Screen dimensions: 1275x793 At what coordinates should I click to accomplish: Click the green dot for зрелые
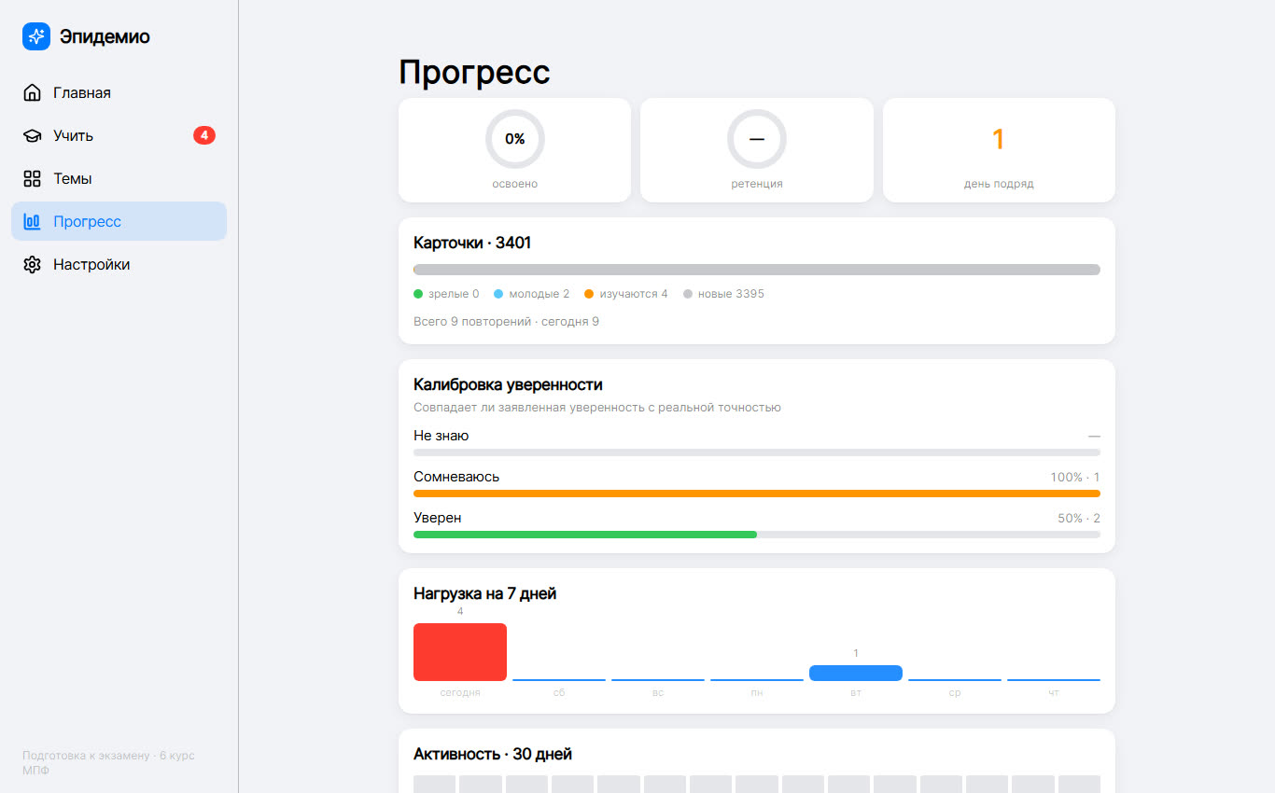[418, 294]
